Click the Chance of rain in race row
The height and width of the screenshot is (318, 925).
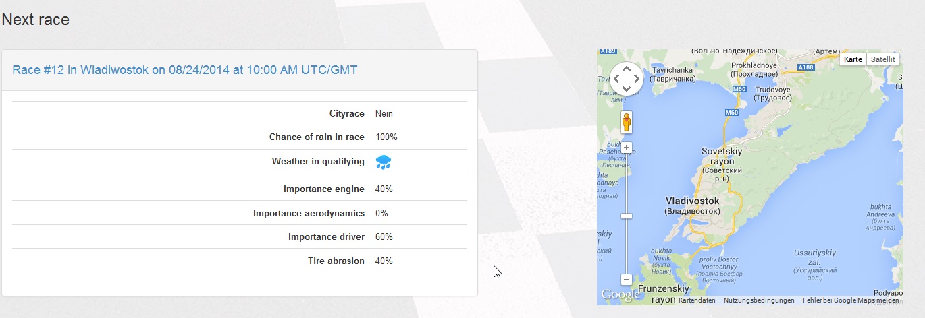(239, 137)
